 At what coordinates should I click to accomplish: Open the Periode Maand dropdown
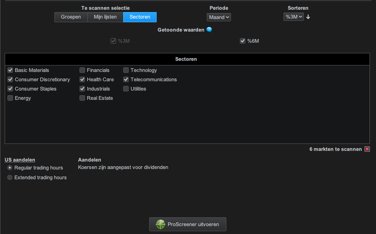[x=219, y=17]
